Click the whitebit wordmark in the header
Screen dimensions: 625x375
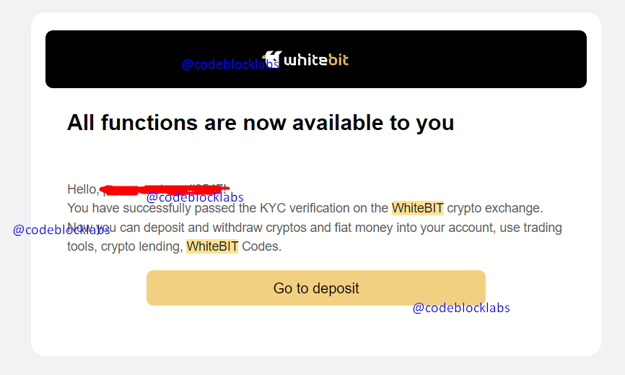coord(316,60)
